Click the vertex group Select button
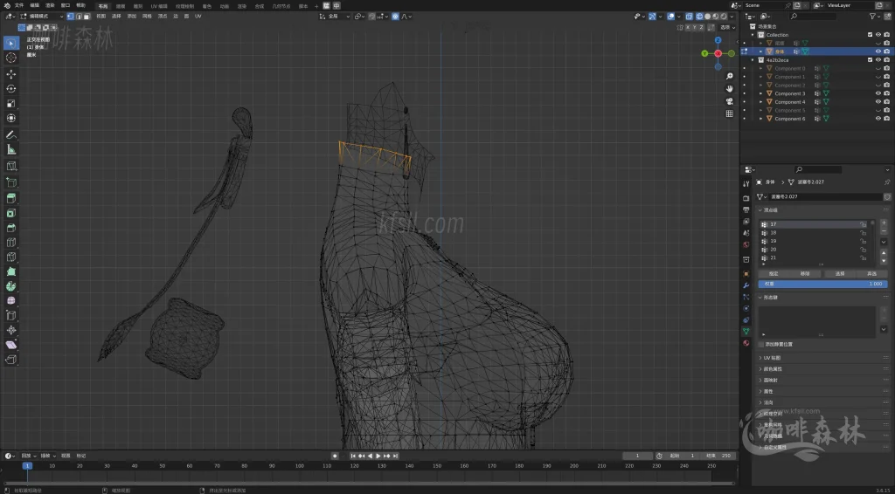This screenshot has height=494, width=895. (x=840, y=274)
